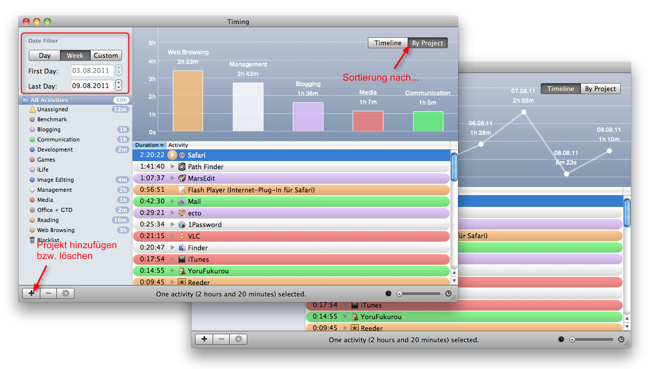Click the plus button in the back window
The width and height of the screenshot is (652, 369).
pyautogui.click(x=204, y=339)
